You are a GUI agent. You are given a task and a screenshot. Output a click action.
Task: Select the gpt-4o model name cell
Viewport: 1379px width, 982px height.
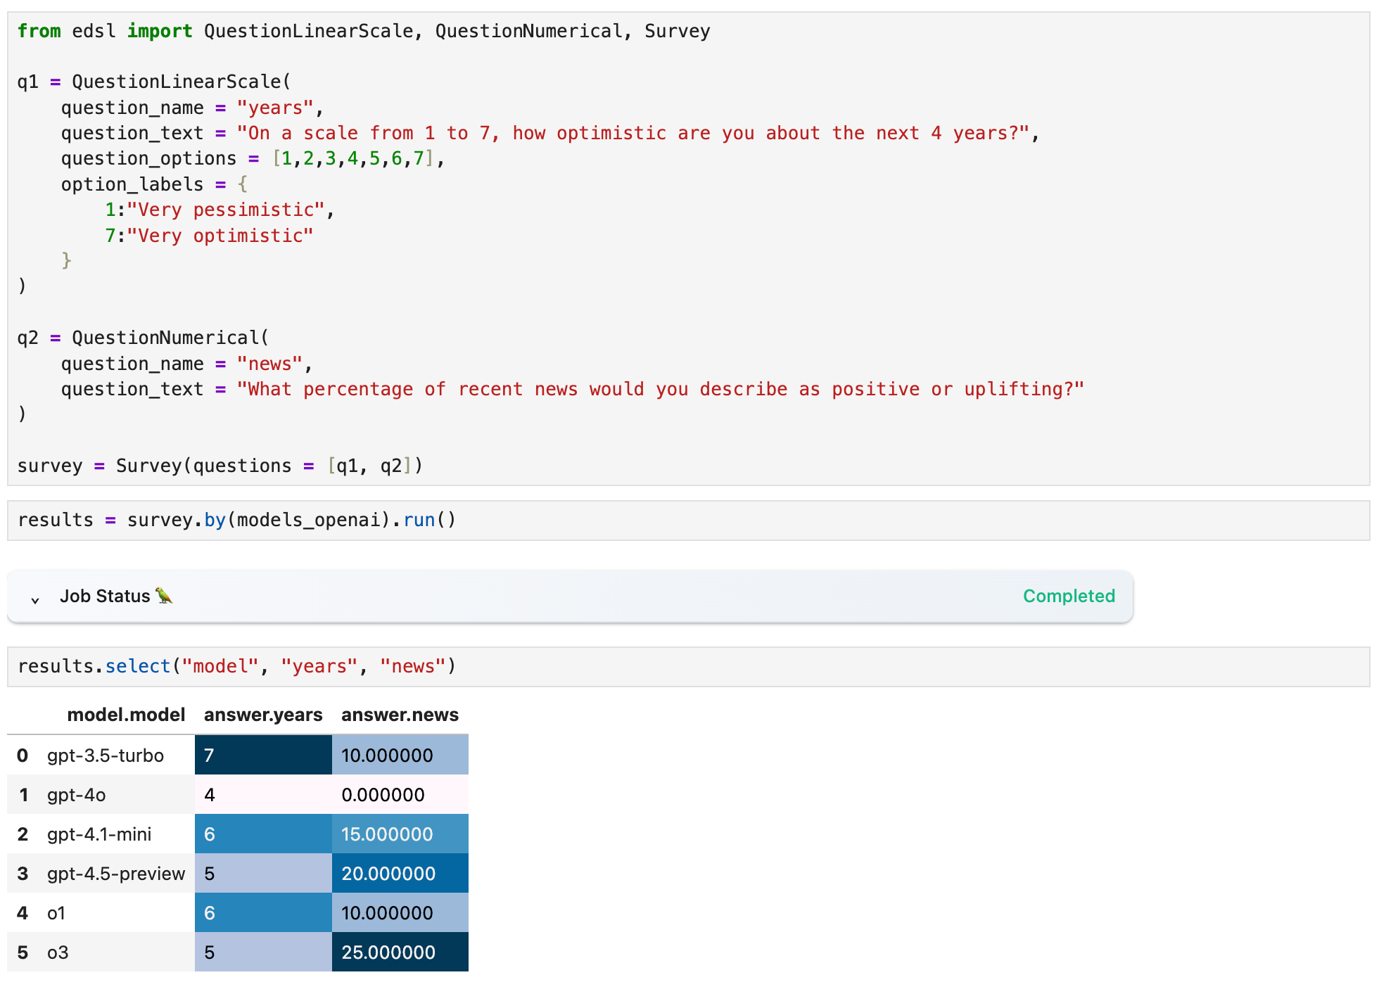point(76,795)
